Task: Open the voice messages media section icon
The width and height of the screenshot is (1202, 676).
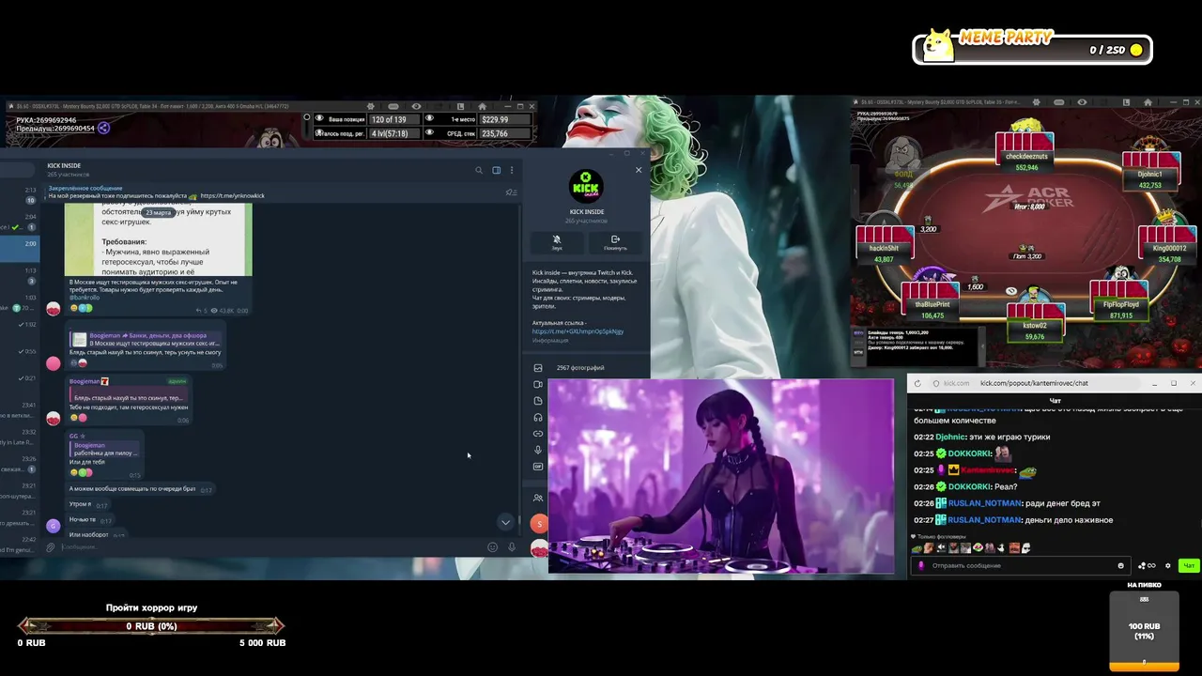Action: click(x=538, y=450)
